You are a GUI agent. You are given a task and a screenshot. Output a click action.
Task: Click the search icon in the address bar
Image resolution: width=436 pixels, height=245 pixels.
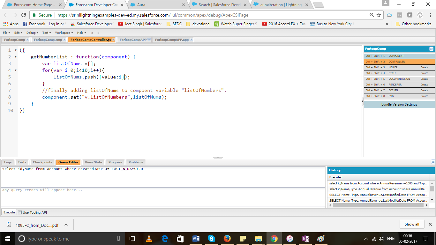[x=372, y=15]
